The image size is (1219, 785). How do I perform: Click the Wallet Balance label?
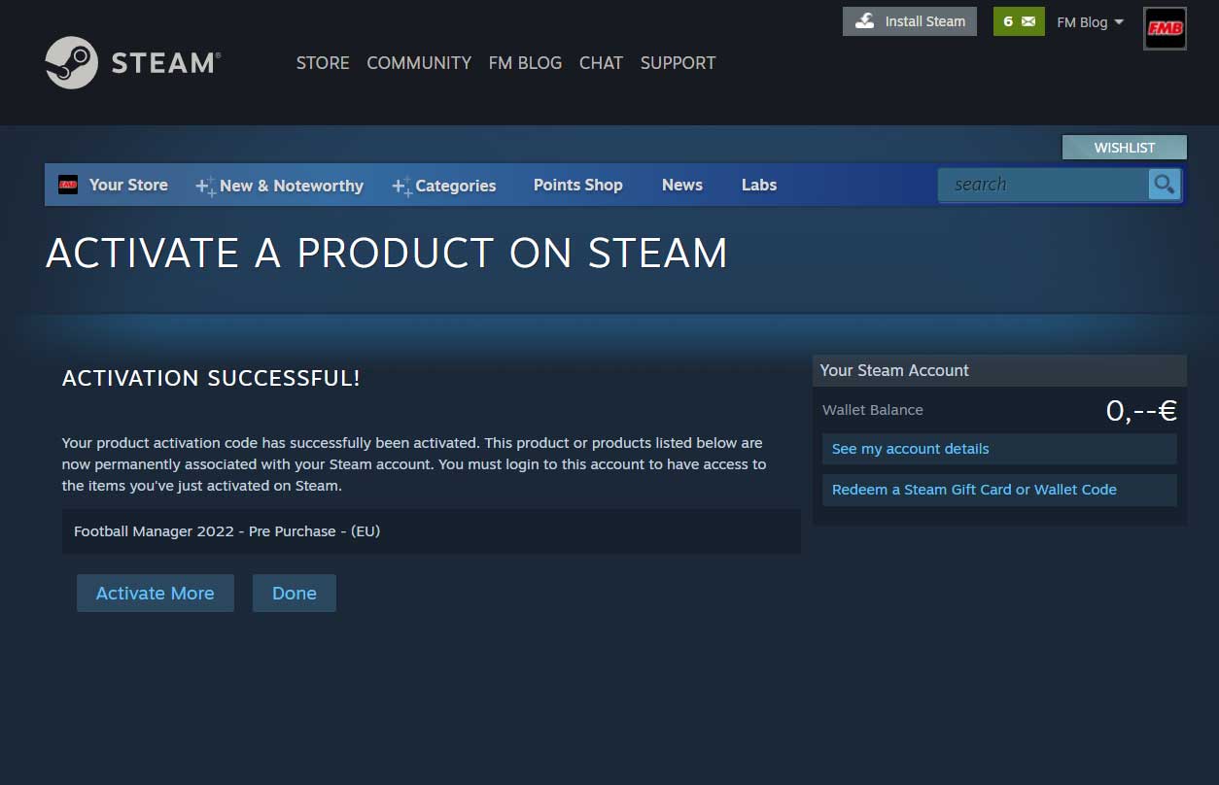pos(873,410)
